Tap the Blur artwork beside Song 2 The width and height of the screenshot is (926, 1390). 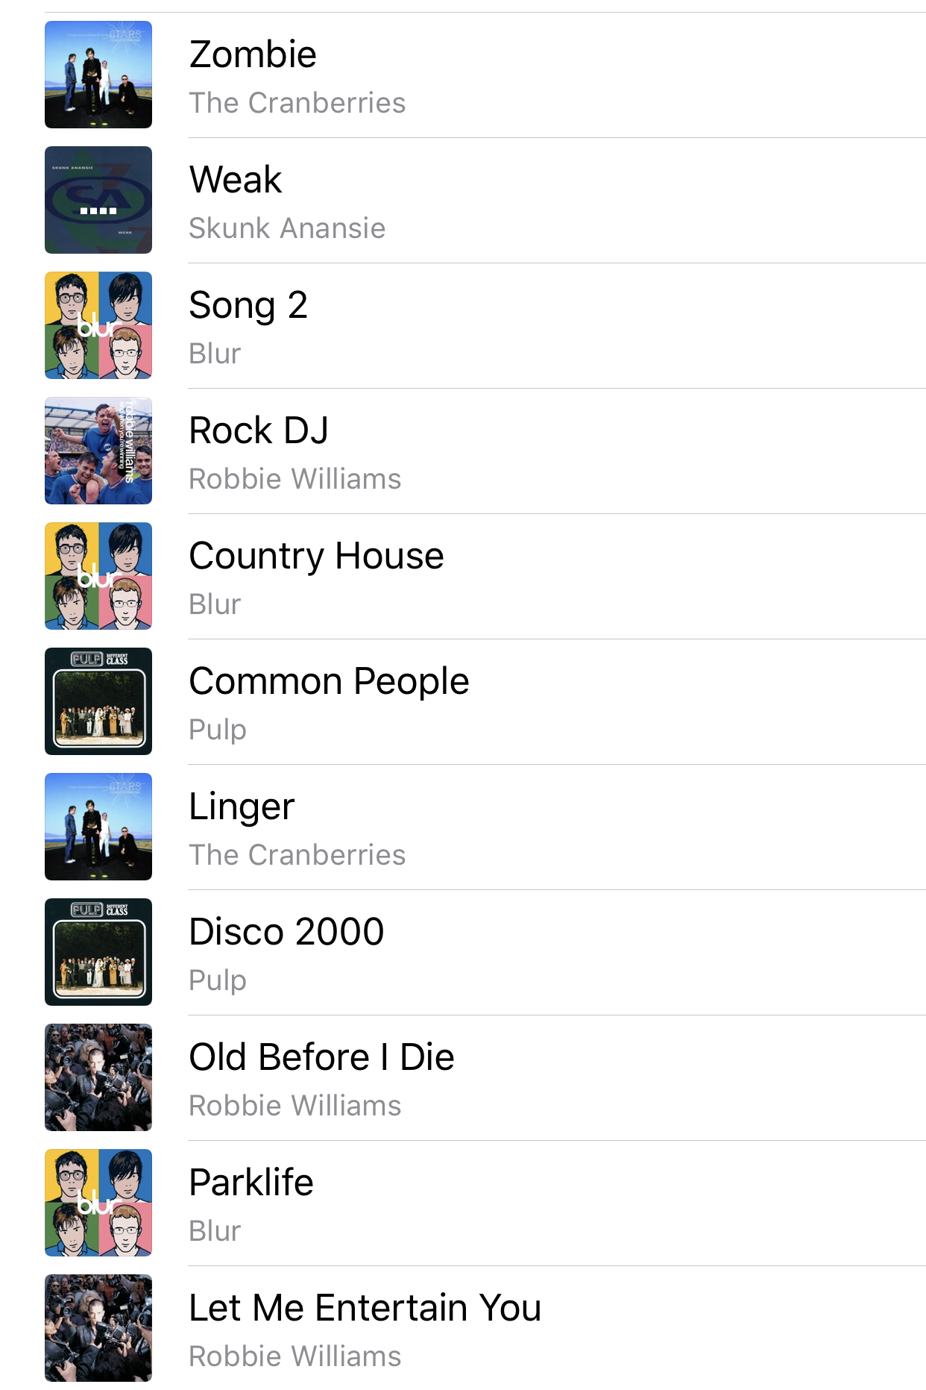point(98,325)
